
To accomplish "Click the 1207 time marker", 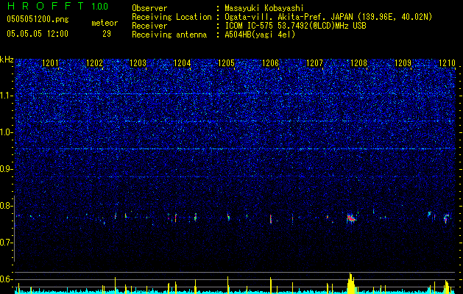I will coord(314,63).
